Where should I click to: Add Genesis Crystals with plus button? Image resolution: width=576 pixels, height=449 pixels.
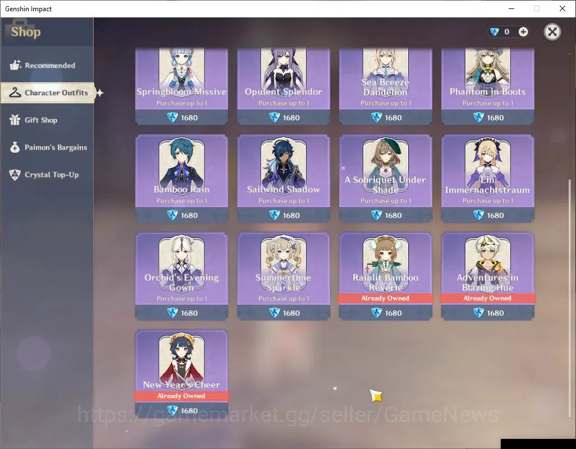523,32
